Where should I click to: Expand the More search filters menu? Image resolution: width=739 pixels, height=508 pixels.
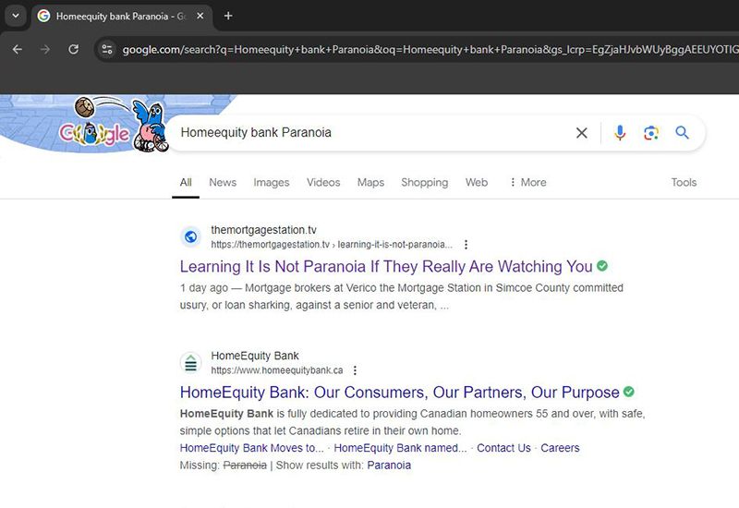pos(528,182)
